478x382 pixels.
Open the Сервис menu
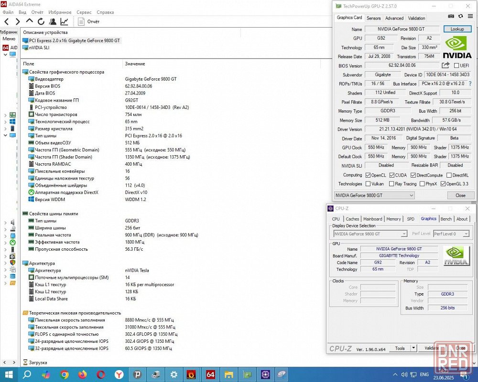click(84, 12)
